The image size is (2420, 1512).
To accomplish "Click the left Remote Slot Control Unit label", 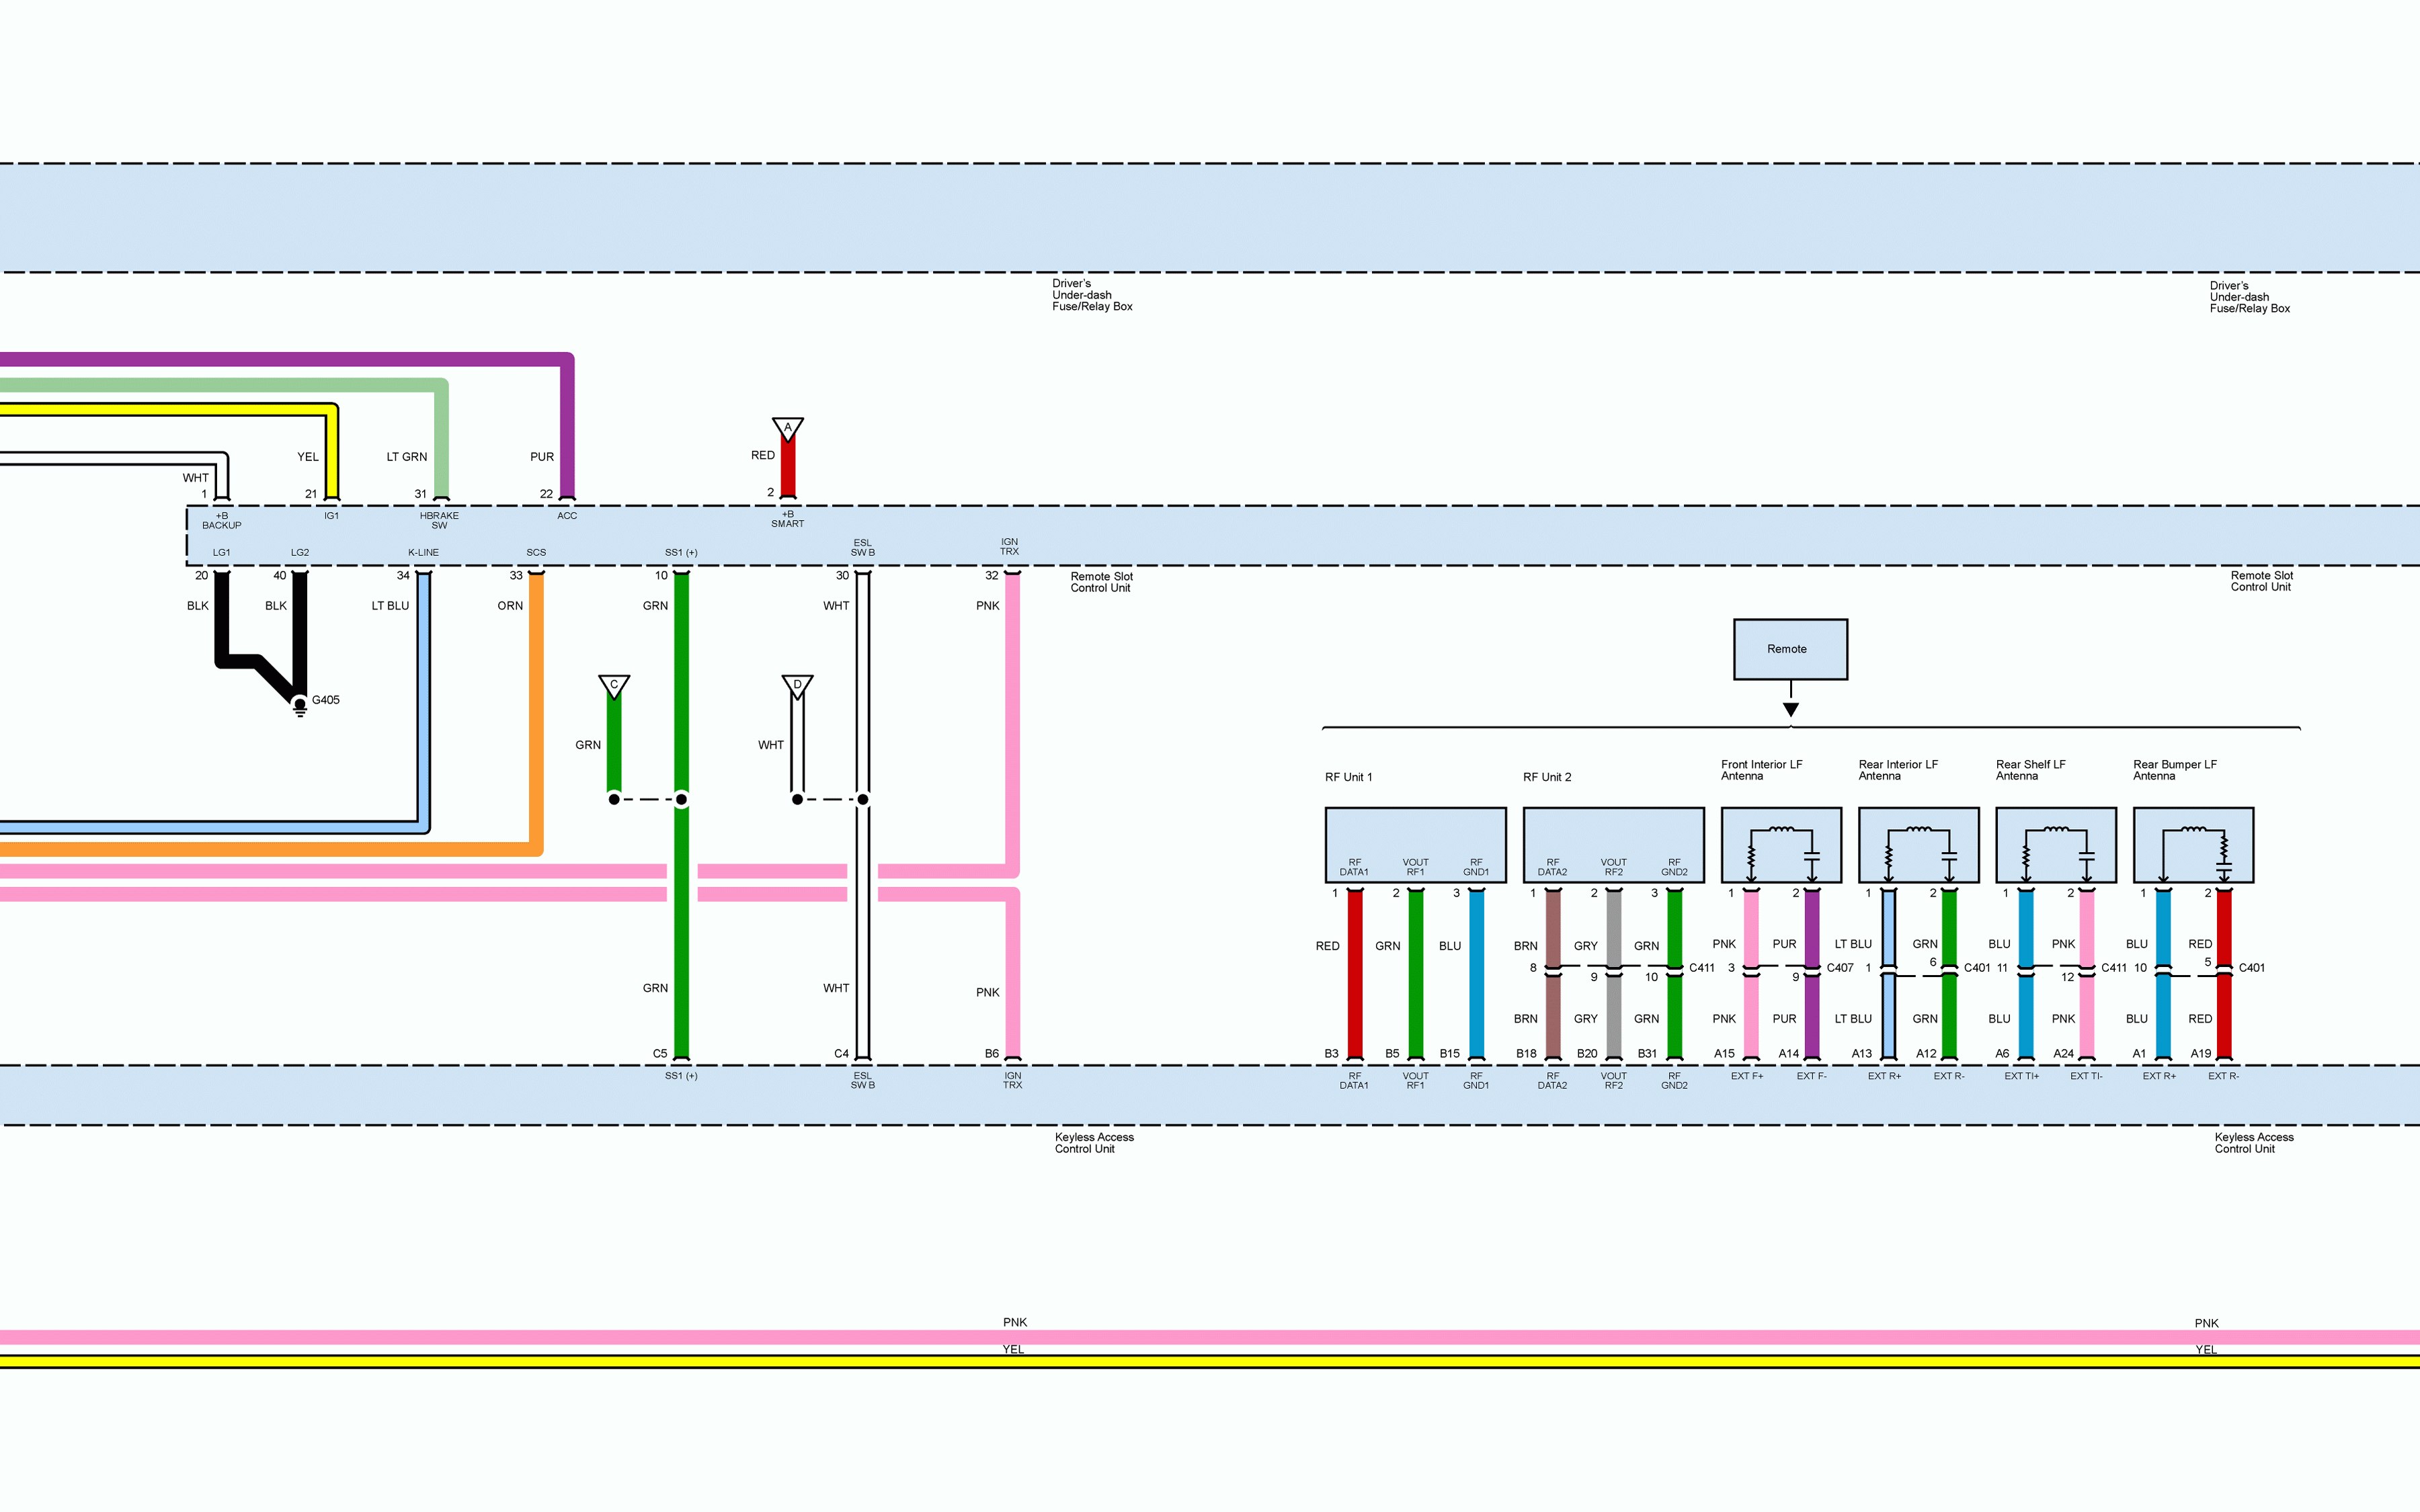I will [1101, 582].
